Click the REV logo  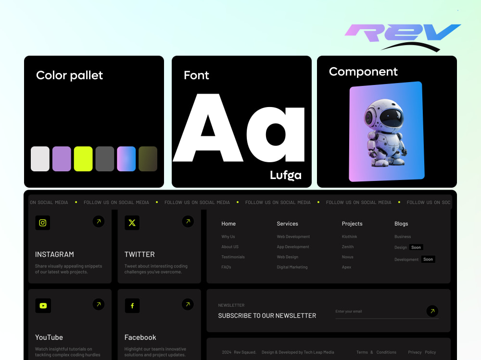[x=403, y=37]
